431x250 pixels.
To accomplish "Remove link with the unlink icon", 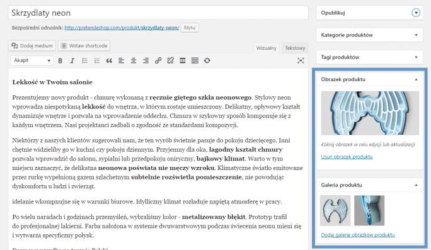I will point(170,60).
